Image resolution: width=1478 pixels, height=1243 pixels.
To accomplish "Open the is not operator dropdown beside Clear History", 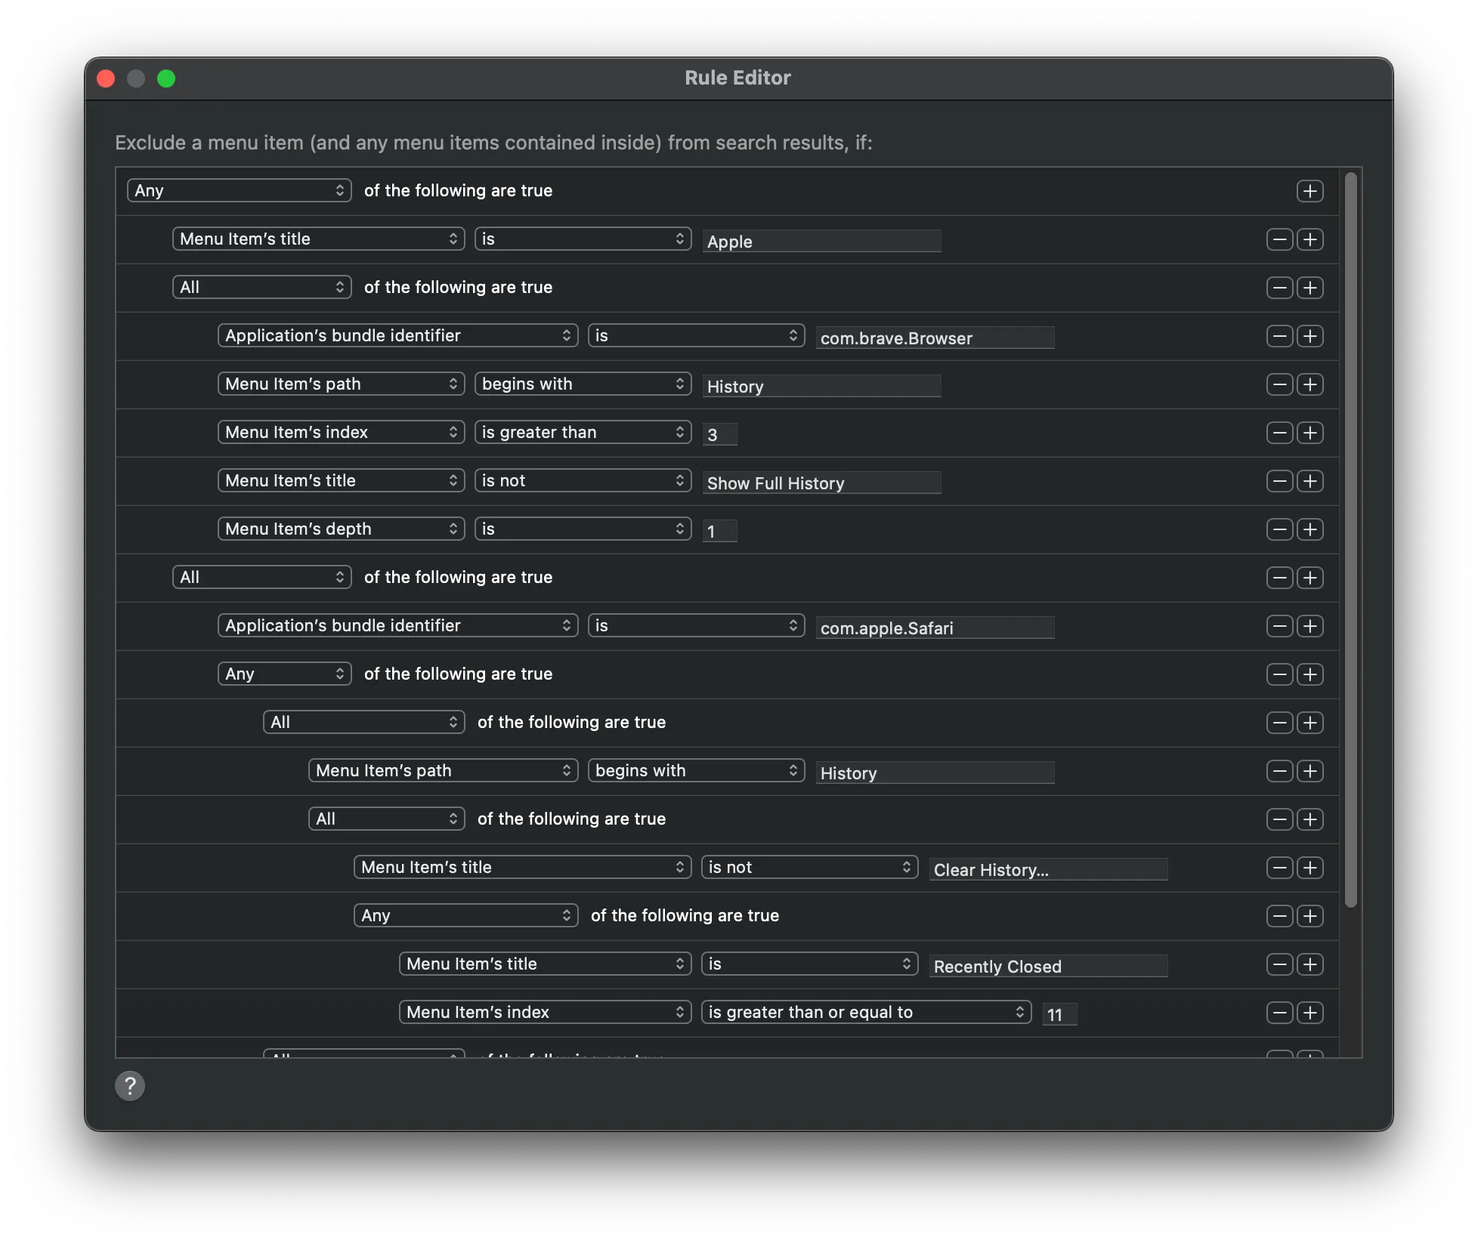I will (809, 867).
